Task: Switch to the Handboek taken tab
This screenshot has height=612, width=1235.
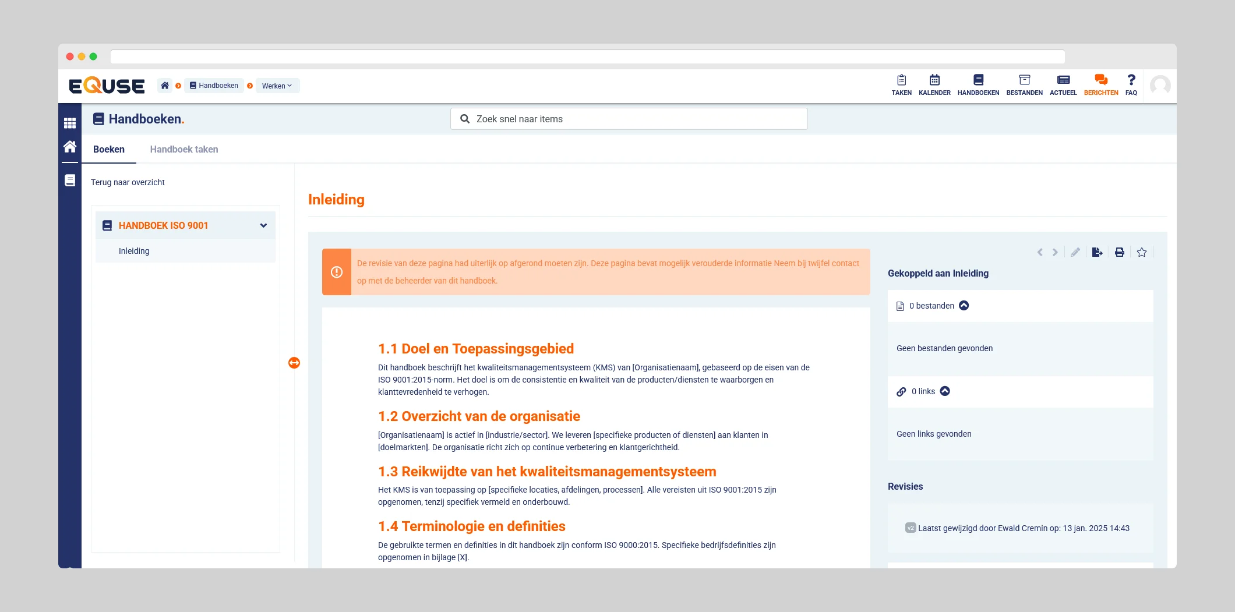Action: [x=184, y=149]
